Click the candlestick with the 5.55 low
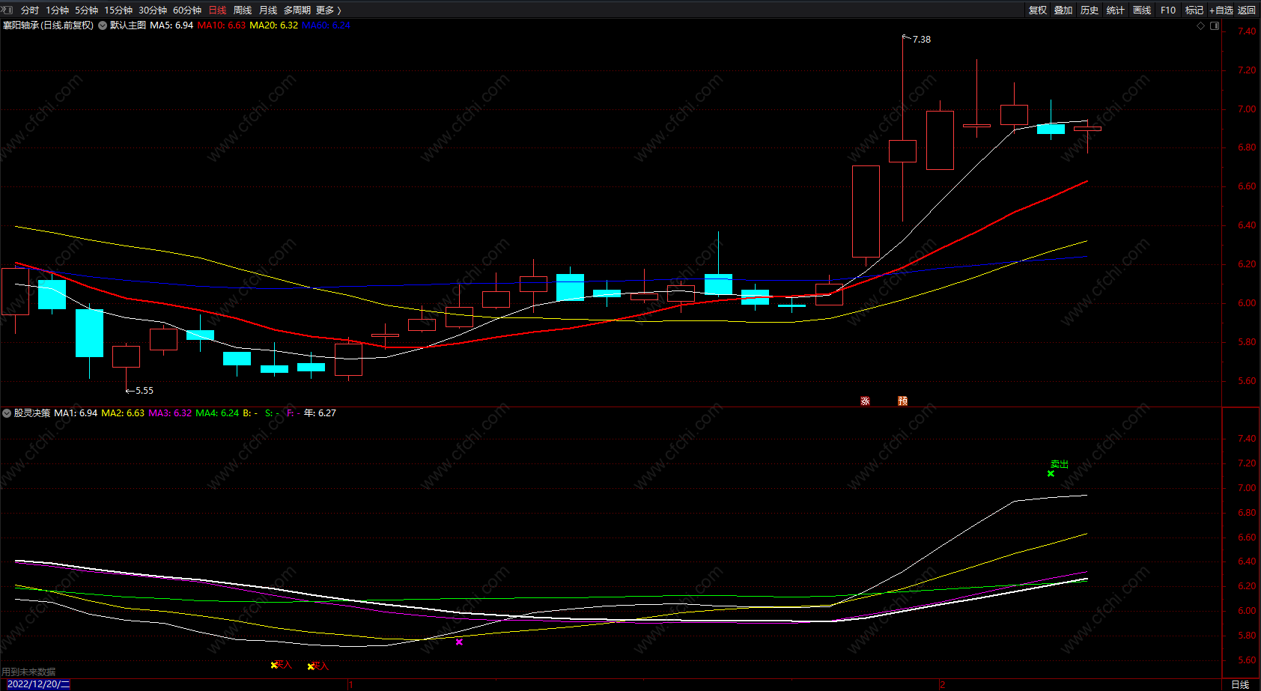Viewport: 1261px width, 691px height. click(126, 356)
